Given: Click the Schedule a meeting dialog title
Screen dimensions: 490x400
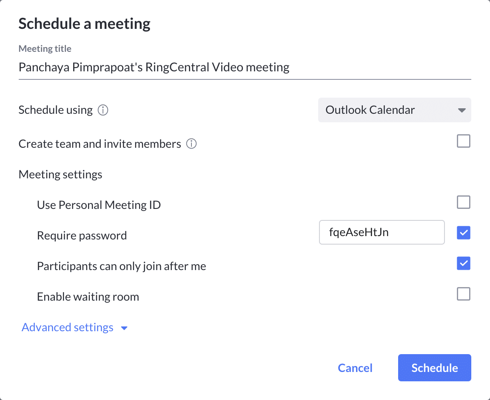Looking at the screenshot, I should [84, 24].
